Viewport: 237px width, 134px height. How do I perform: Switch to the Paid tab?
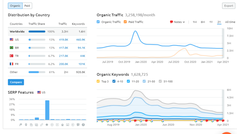(x=27, y=6)
